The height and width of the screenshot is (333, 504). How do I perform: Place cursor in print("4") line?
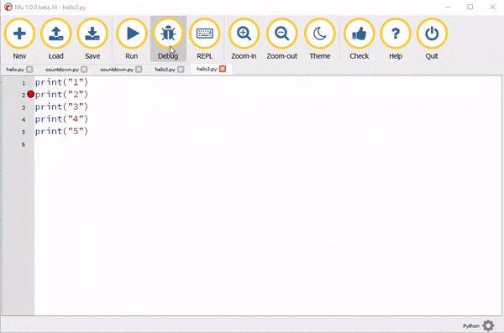61,119
